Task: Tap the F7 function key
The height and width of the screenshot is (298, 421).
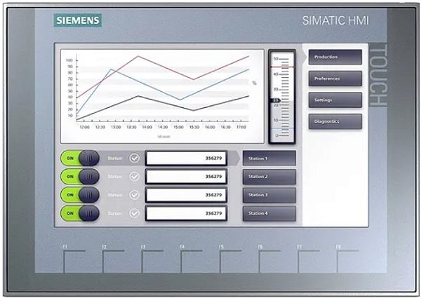Action: pyautogui.click(x=309, y=259)
